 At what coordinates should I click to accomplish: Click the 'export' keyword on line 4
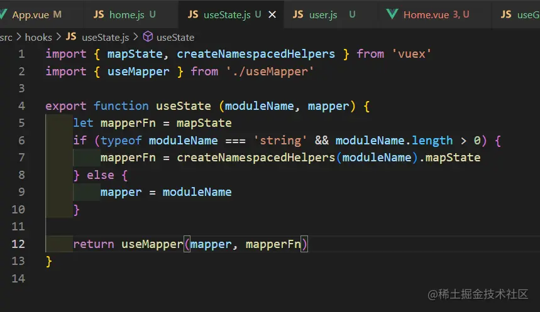coord(66,106)
